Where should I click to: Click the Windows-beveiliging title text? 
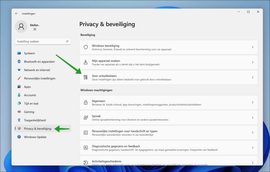point(106,46)
